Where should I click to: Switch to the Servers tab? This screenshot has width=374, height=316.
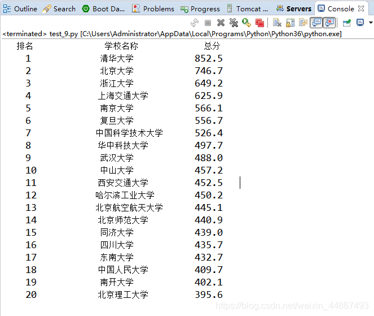point(294,9)
